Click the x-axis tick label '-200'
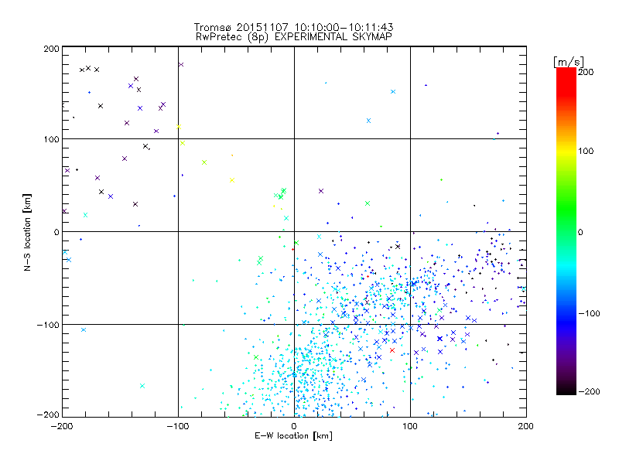Viewport: 619px width, 464px height. [62, 427]
